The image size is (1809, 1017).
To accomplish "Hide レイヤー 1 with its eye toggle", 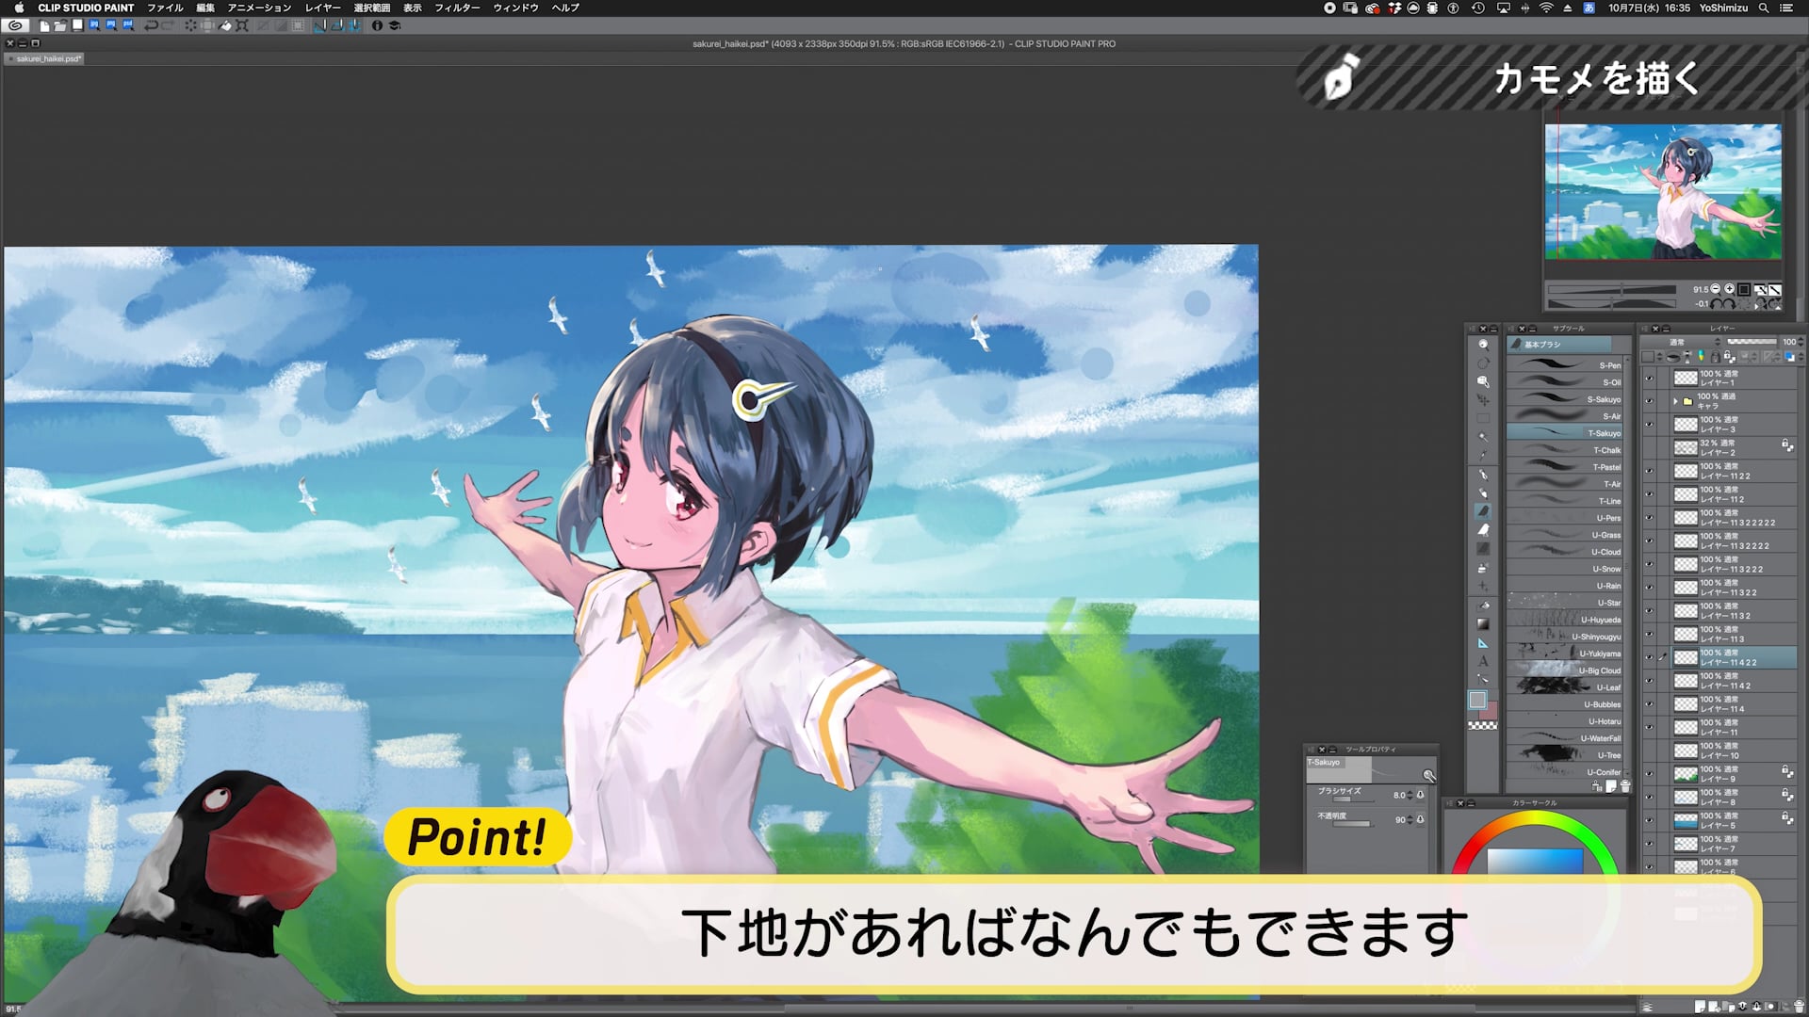I will click(1649, 378).
